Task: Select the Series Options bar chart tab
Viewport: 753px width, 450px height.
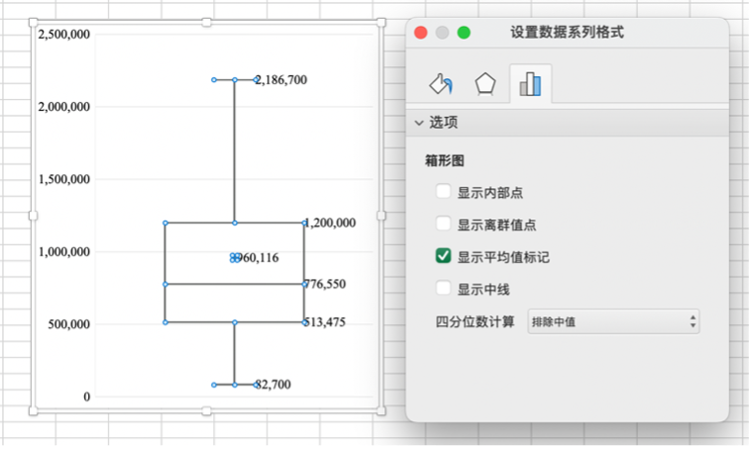Action: (530, 85)
